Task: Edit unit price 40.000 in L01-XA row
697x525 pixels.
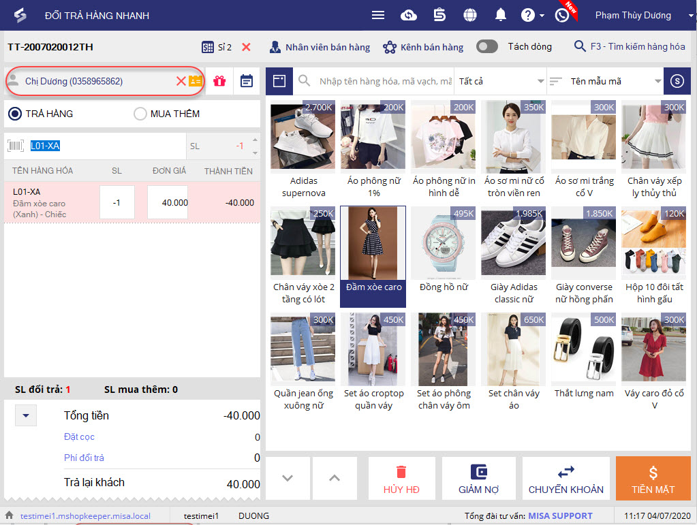Action: click(x=168, y=202)
